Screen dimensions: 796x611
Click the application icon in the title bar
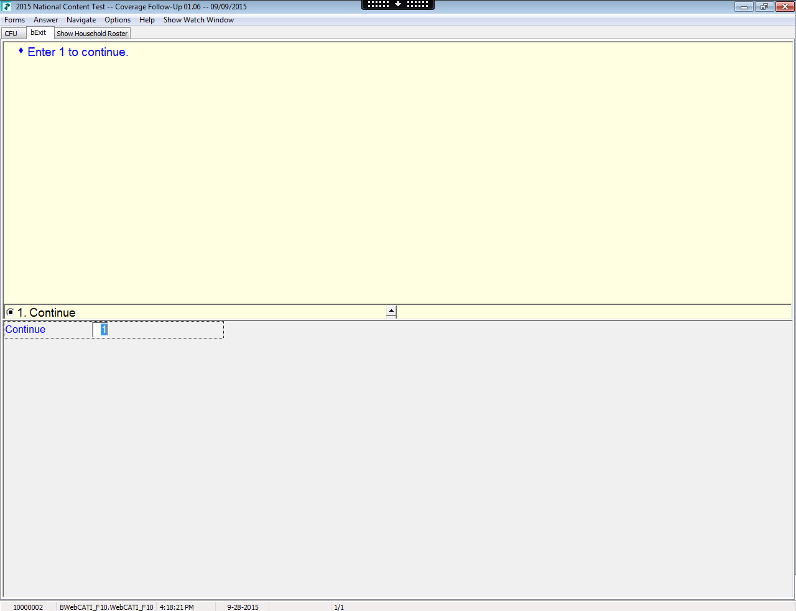click(7, 7)
